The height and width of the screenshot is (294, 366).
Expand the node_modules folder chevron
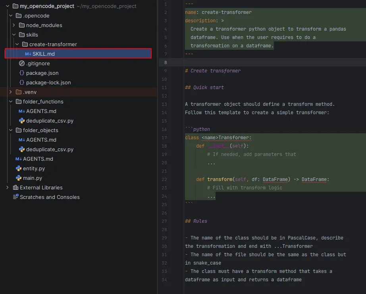pos(14,25)
